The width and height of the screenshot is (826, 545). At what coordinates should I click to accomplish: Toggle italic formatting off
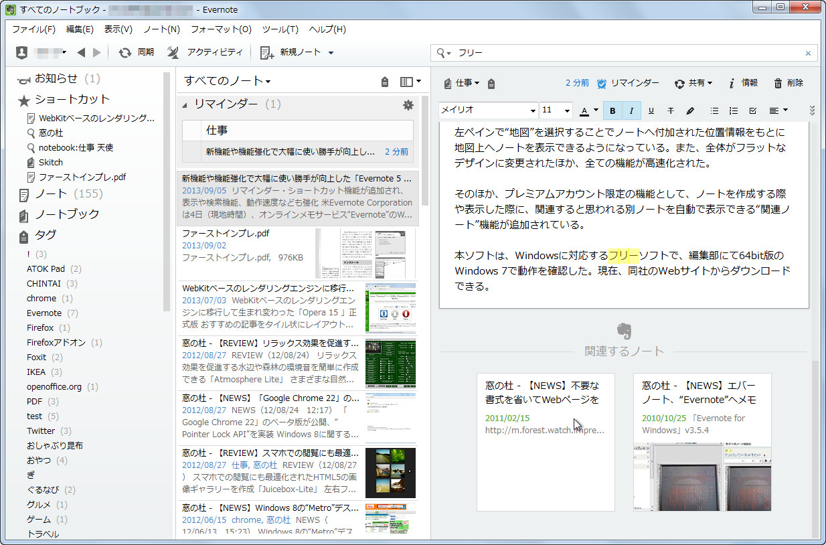point(631,110)
